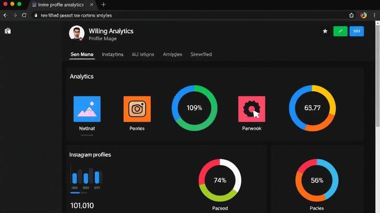Switch to the Stevified tab

pyautogui.click(x=201, y=54)
